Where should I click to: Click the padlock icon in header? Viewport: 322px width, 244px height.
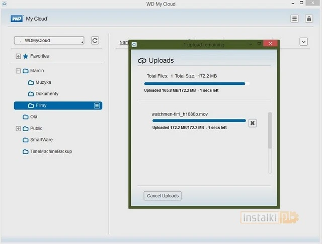(309, 19)
